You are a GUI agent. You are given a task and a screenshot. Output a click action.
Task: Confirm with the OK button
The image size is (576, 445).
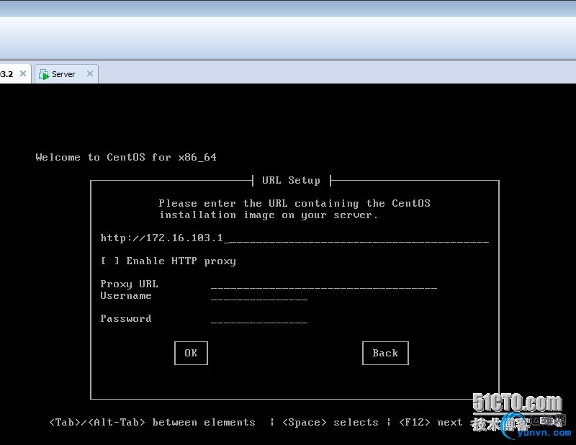point(191,353)
